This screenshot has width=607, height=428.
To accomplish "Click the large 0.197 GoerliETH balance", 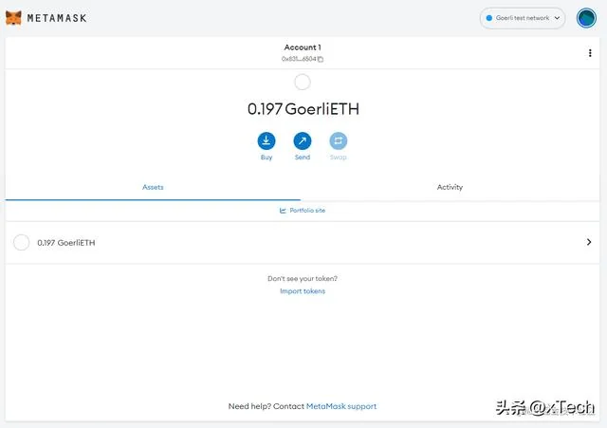I will tap(303, 109).
